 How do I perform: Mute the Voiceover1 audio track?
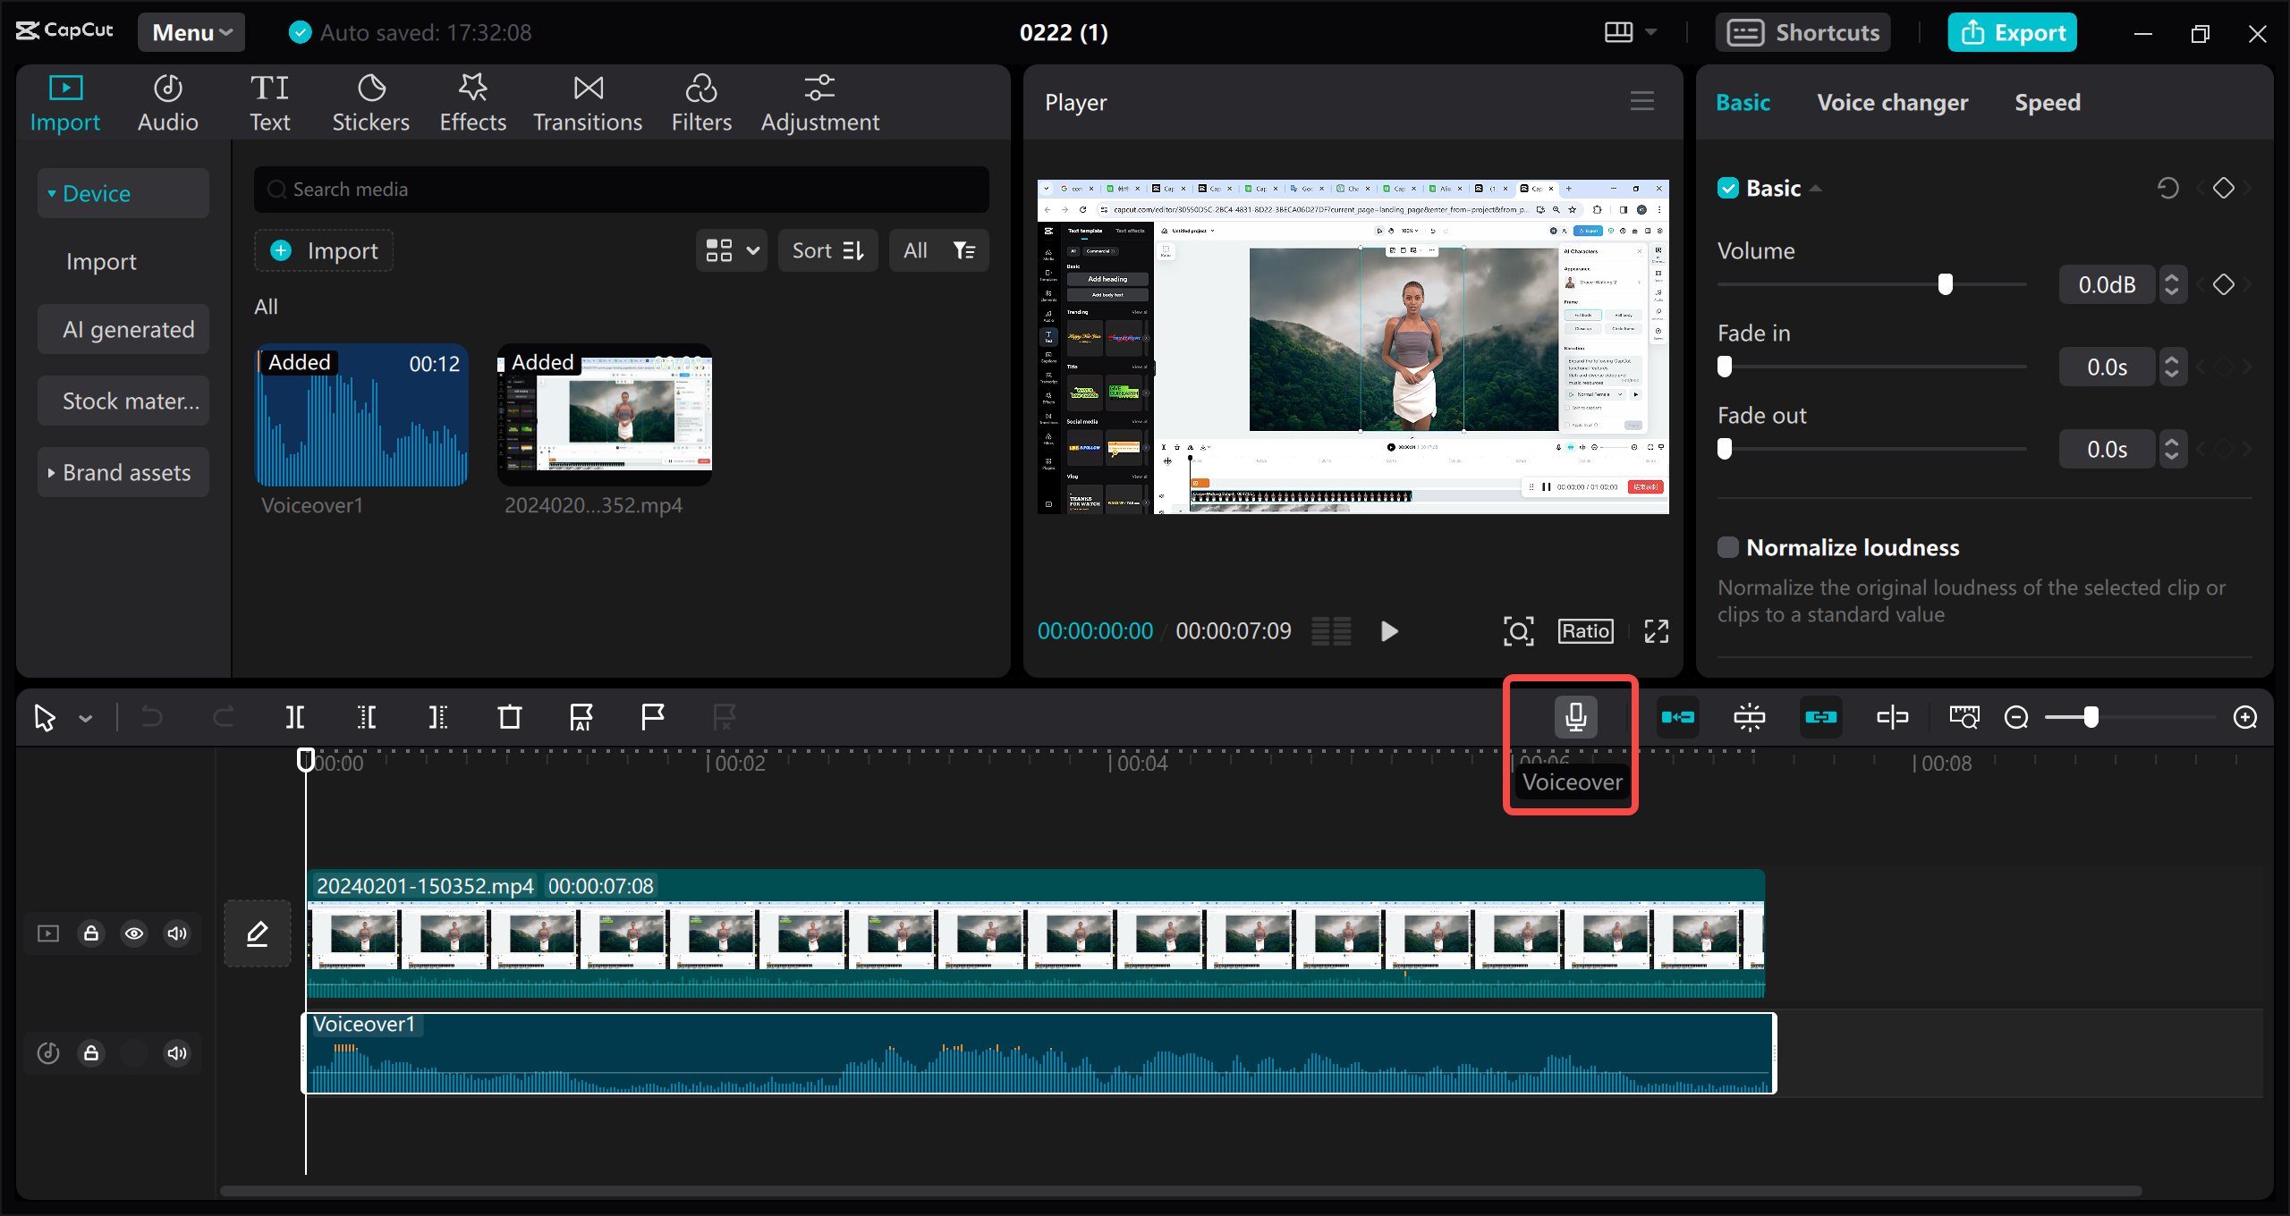(x=176, y=1053)
